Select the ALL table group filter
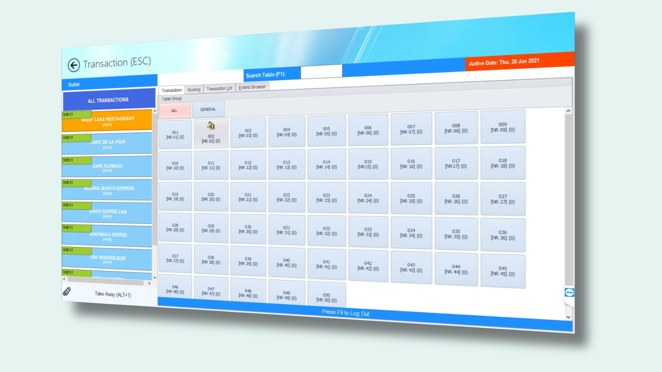Screen dimensions: 662x372 [174, 110]
